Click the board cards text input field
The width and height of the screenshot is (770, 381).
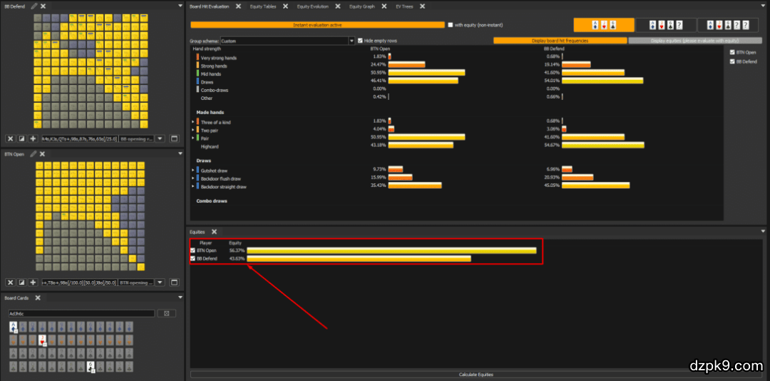pyautogui.click(x=81, y=313)
